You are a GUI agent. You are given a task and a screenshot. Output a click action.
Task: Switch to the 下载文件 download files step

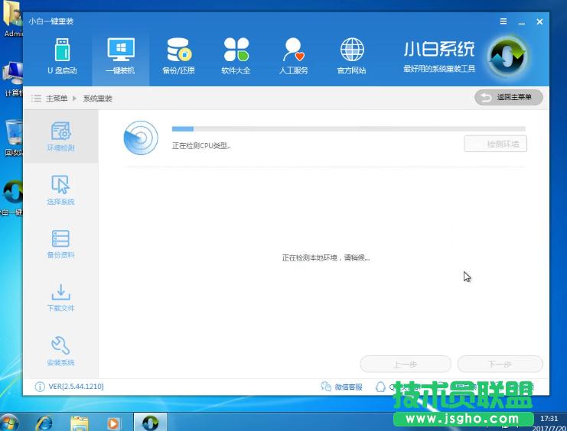pos(60,297)
